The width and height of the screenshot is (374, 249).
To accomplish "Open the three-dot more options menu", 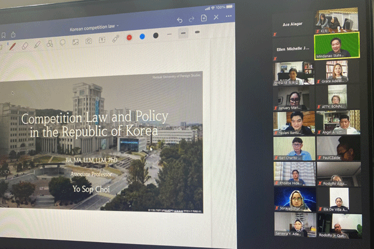I will tap(229, 16).
